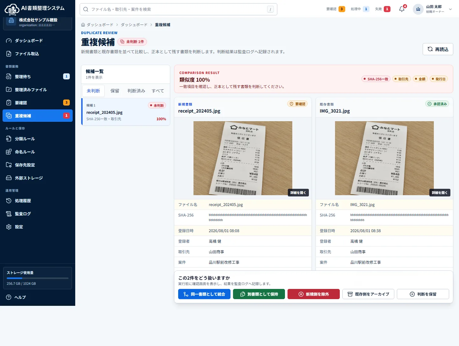459x346 pixels.
Task: Click the red 新規側を除外 button
Action: pos(314,294)
